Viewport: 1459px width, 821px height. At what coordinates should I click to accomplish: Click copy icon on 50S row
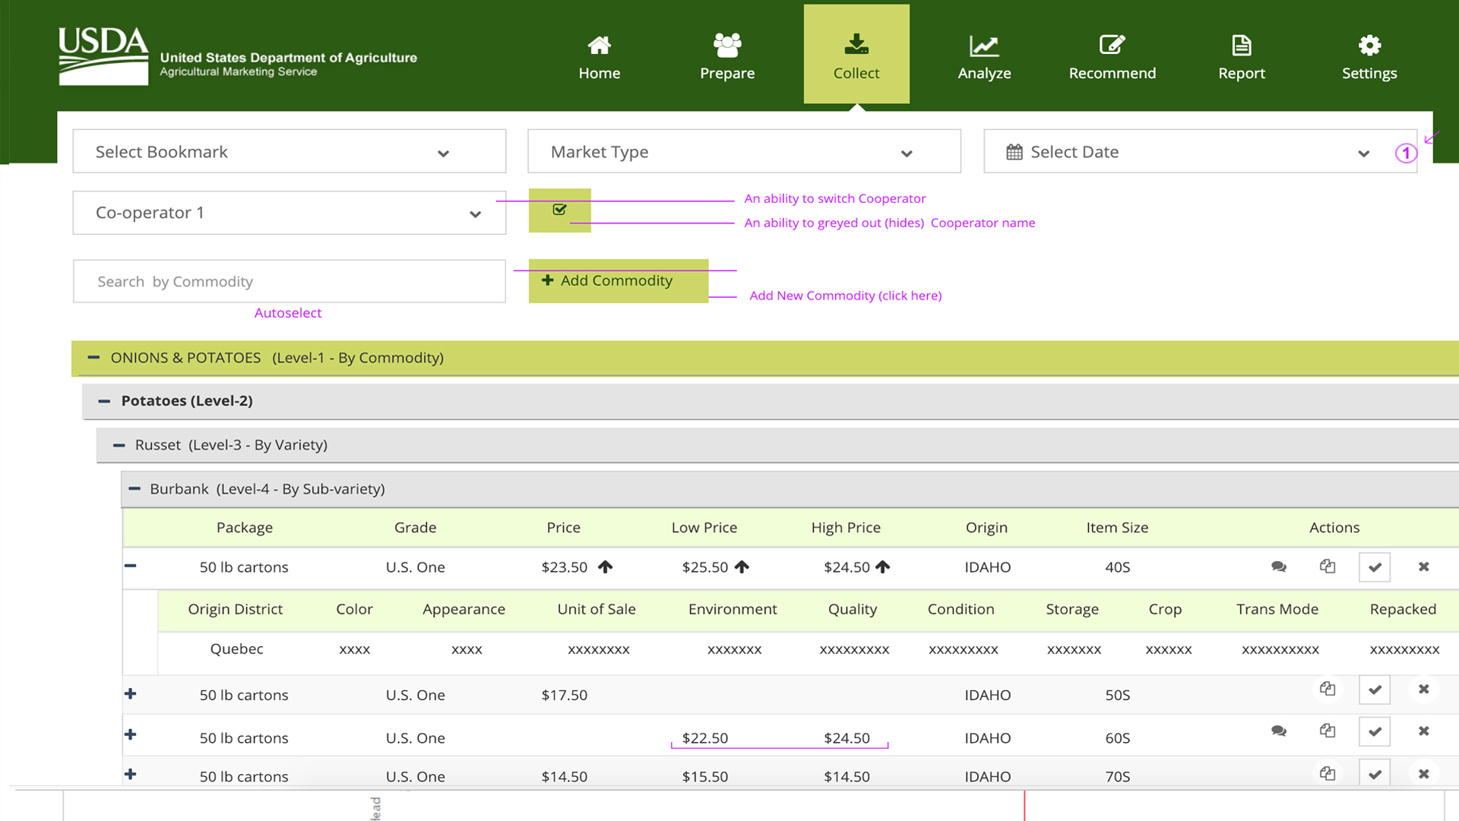[x=1328, y=689]
